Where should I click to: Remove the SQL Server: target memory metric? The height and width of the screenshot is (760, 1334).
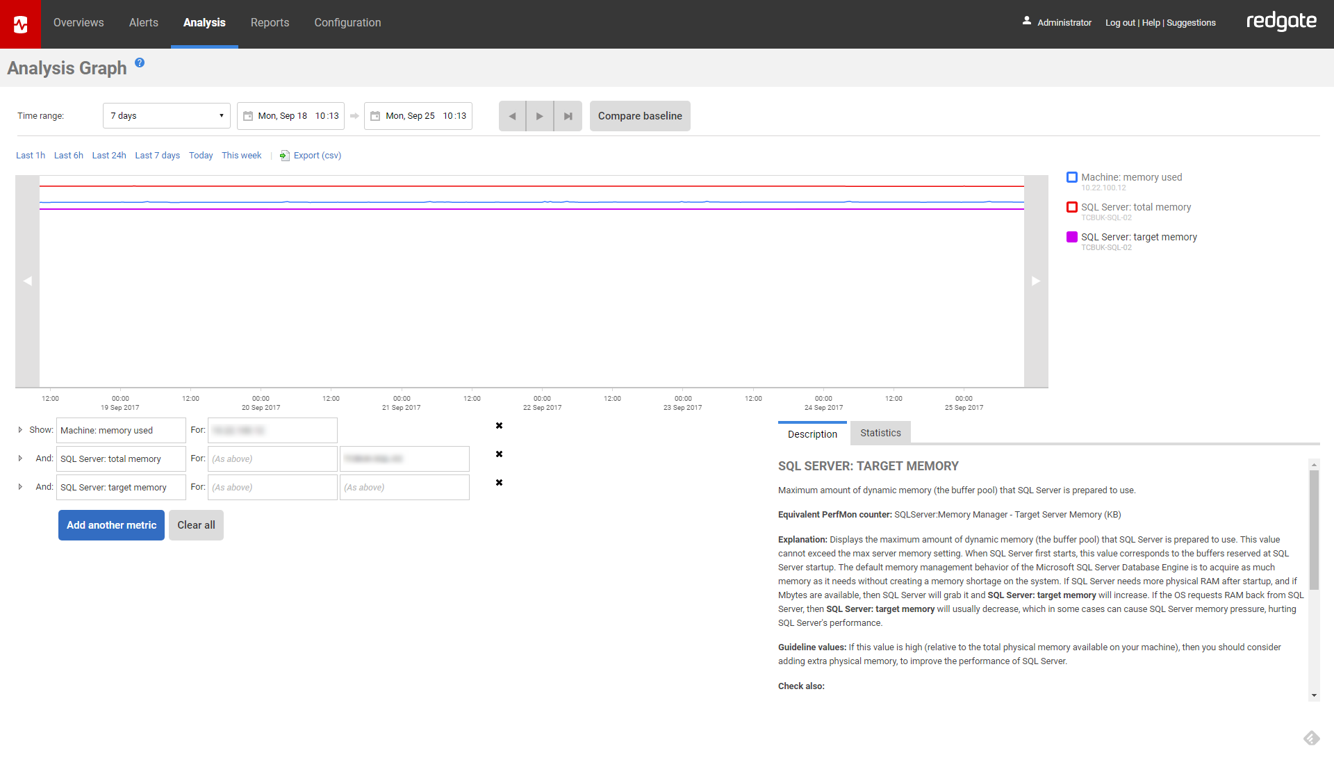[499, 483]
